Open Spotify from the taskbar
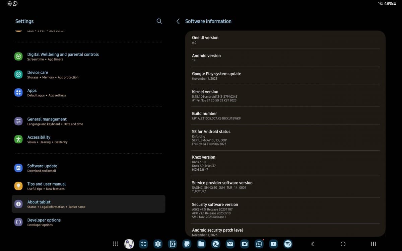 pyautogui.click(x=288, y=244)
